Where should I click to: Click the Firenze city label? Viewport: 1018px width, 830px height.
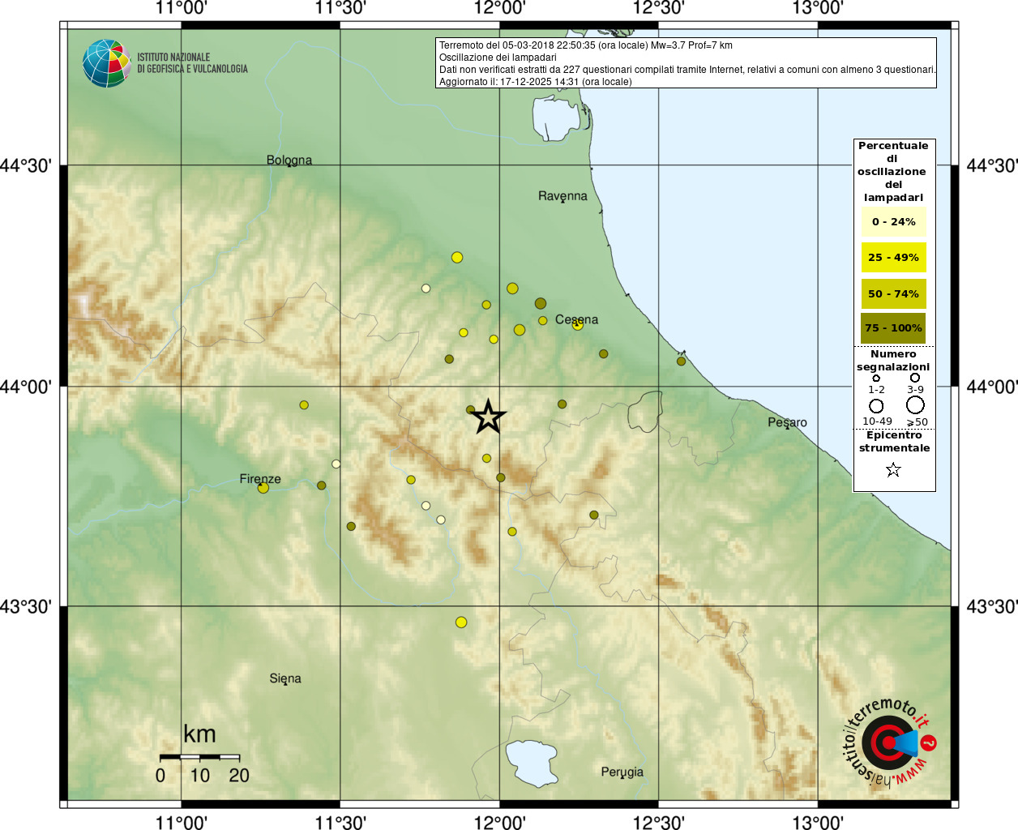pyautogui.click(x=260, y=479)
